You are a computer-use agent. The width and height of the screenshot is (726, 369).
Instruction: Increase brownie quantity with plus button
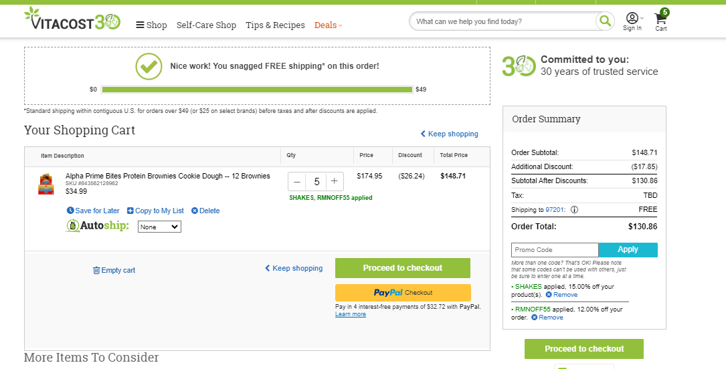pyautogui.click(x=335, y=181)
